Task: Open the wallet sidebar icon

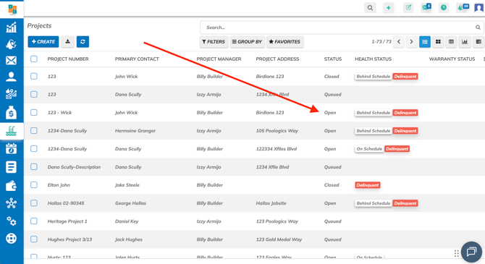Action: pos(11,185)
